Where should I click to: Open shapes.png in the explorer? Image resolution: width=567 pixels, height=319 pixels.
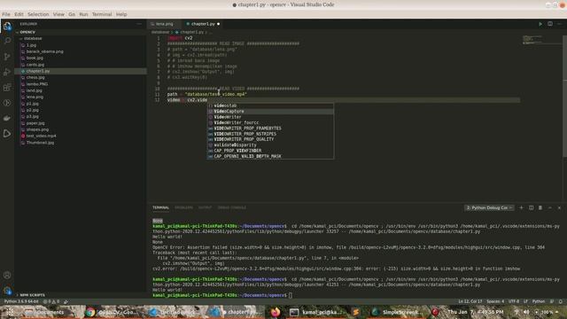click(x=37, y=129)
